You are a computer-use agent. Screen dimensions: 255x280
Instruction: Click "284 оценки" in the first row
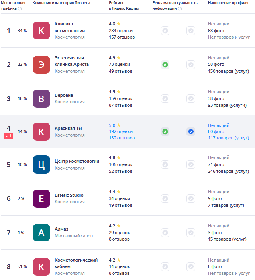tap(121, 31)
